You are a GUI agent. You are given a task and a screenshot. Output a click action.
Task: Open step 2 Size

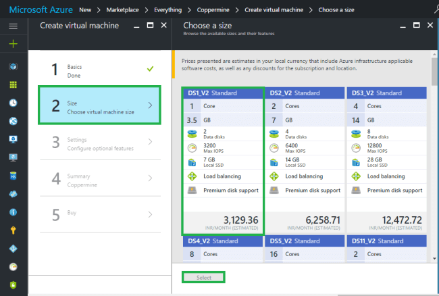point(100,105)
